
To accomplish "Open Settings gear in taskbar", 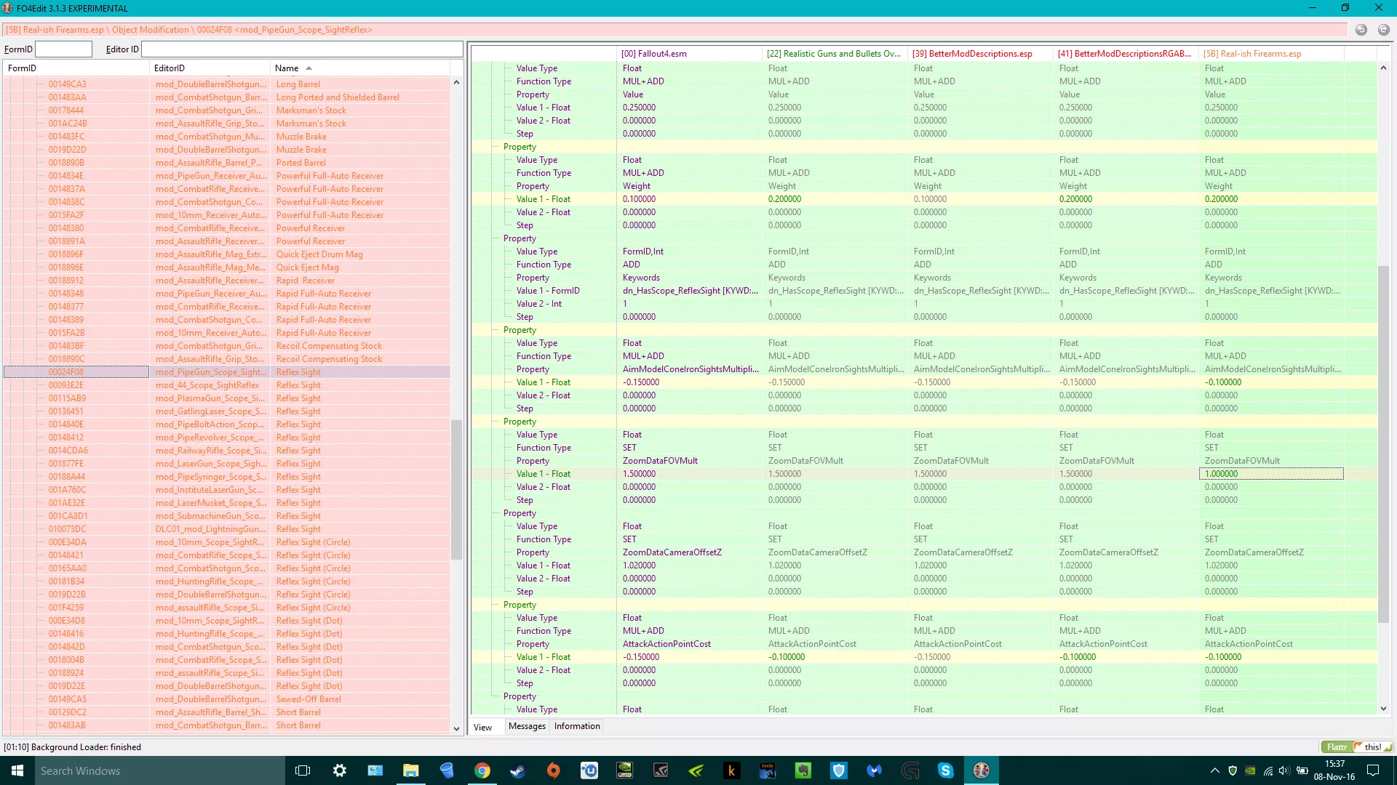I will (x=339, y=770).
